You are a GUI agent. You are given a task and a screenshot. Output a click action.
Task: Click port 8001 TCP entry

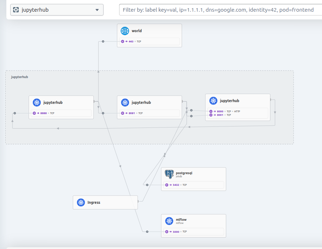pos(220,115)
